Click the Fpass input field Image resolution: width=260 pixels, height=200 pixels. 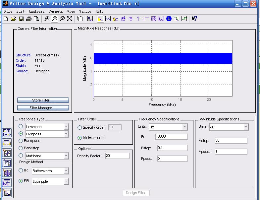[x=173, y=159]
